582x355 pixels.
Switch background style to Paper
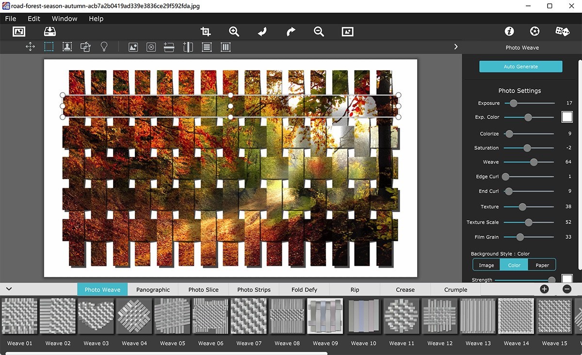tap(542, 264)
